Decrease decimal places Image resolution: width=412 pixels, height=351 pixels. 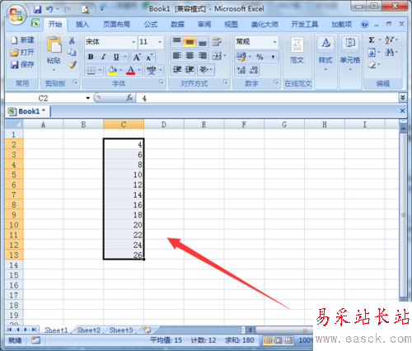[254, 70]
